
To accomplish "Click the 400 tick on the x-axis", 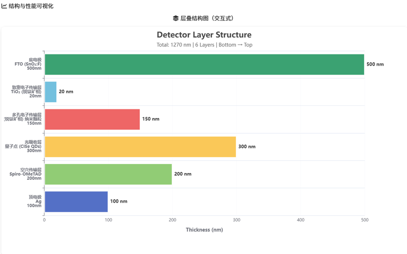I will click(x=300, y=220).
